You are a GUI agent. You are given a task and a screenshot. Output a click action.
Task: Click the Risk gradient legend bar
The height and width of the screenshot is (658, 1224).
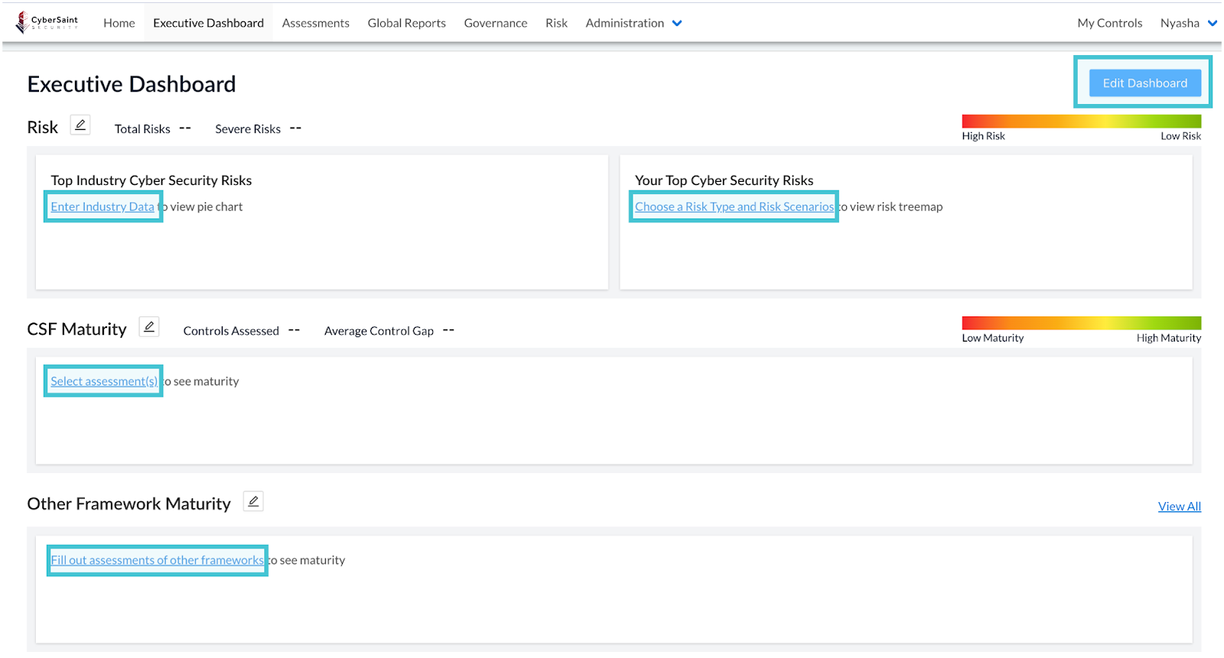[1082, 121]
